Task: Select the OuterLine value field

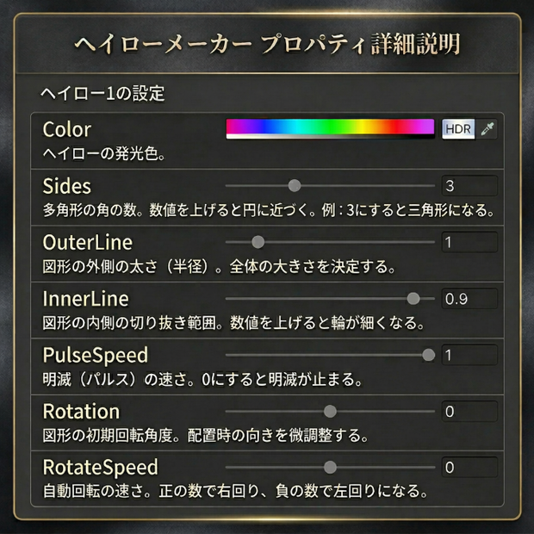Action: point(469,242)
